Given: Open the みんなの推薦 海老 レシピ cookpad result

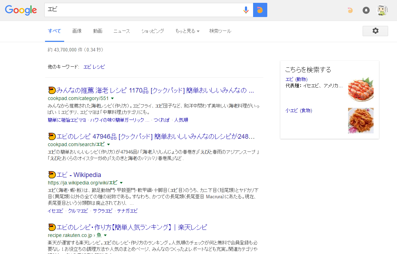Looking at the screenshot, I should coord(155,90).
